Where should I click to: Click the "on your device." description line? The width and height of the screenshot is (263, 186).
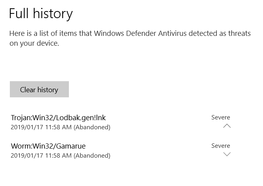click(34, 43)
